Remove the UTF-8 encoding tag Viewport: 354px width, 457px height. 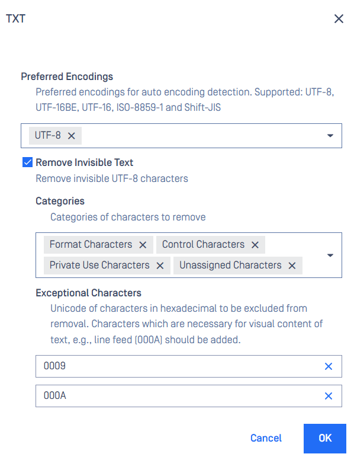71,136
